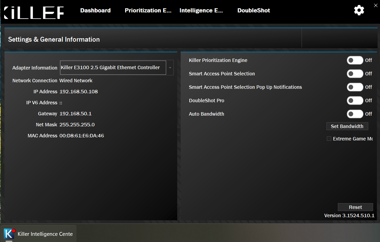Click the MAC Address value 00:D8:61:E6:DA:46
This screenshot has width=380, height=242.
pyautogui.click(x=82, y=136)
